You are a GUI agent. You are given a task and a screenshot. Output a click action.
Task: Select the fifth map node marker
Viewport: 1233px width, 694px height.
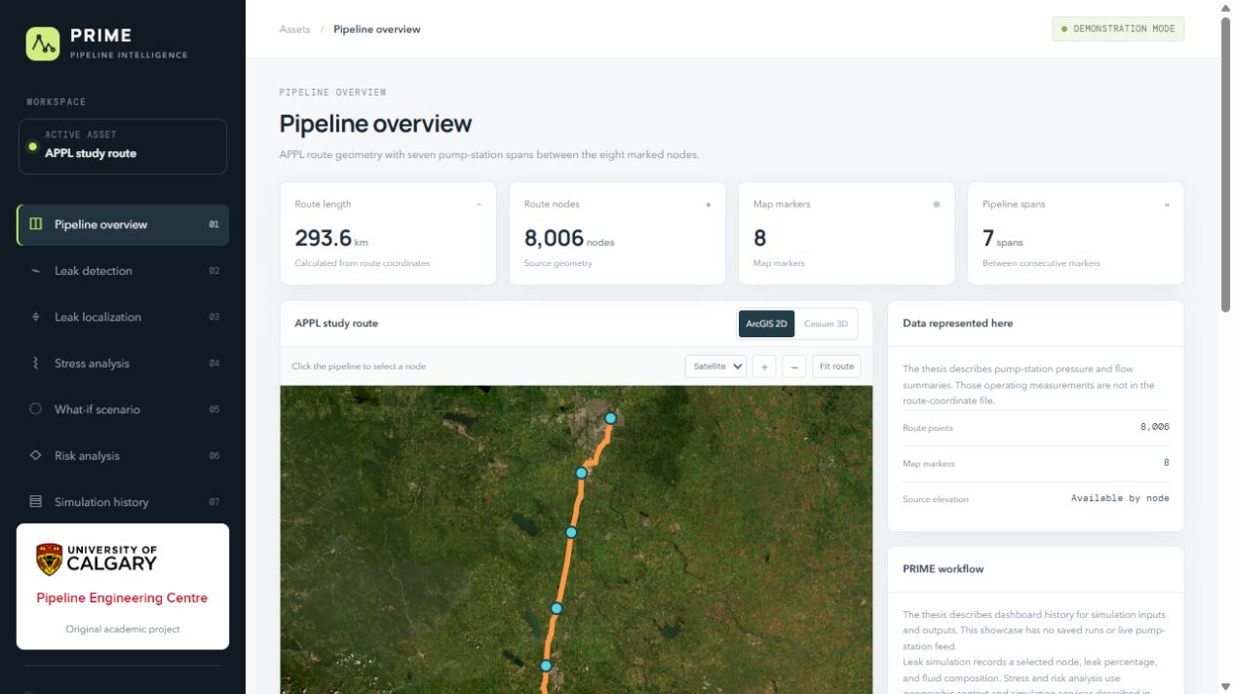coord(546,666)
